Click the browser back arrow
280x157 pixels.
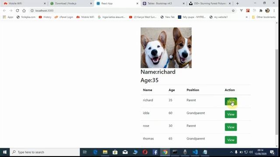tap(4, 10)
